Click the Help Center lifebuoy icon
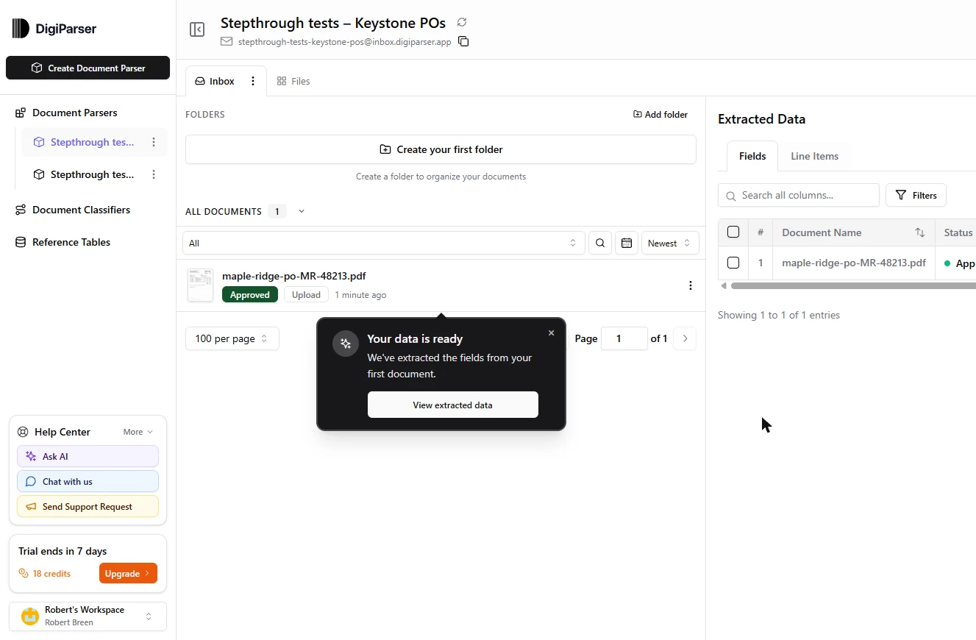Viewport: 976px width, 640px height. coord(23,432)
